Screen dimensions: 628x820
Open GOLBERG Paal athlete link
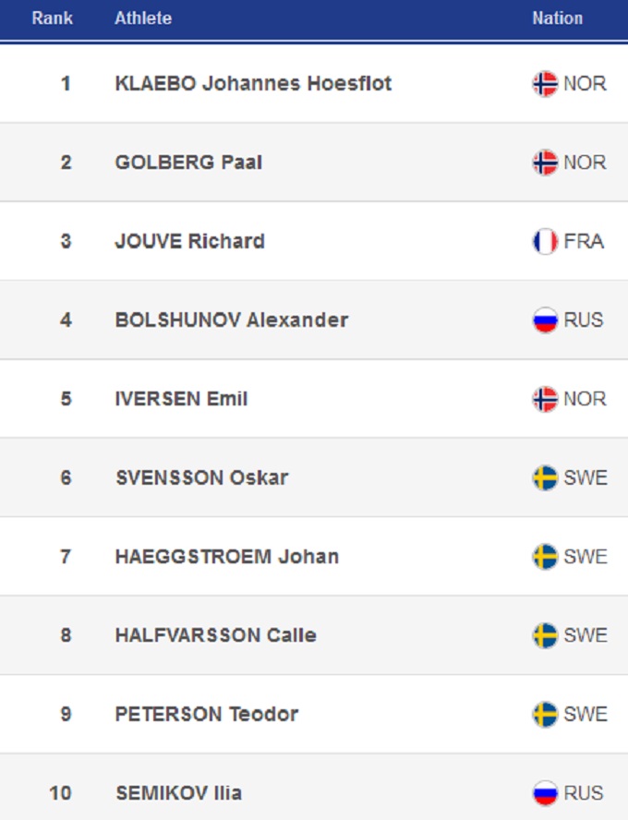pos(188,163)
